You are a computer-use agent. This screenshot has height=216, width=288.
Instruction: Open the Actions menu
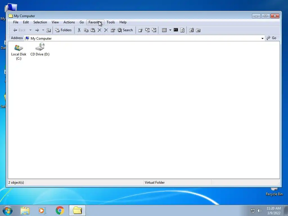tap(69, 22)
